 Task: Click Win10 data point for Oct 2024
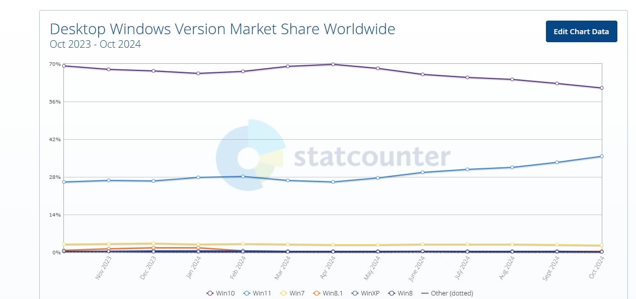(602, 88)
